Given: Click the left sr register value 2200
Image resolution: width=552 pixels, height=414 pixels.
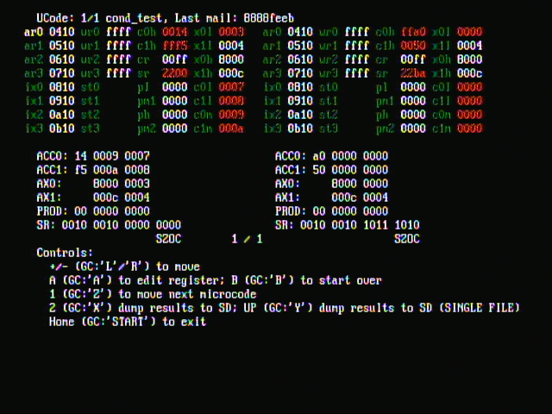Looking at the screenshot, I should (x=175, y=73).
